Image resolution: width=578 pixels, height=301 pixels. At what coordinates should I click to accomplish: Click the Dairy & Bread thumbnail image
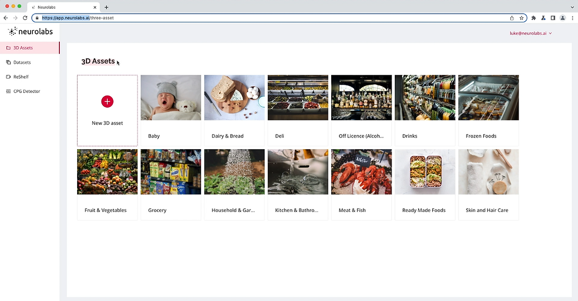pos(234,98)
